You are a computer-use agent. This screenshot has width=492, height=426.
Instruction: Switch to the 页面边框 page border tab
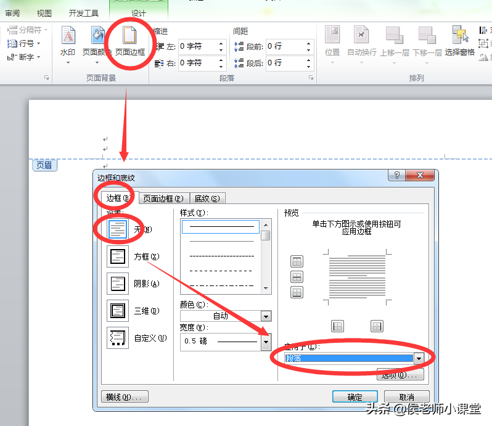[163, 199]
